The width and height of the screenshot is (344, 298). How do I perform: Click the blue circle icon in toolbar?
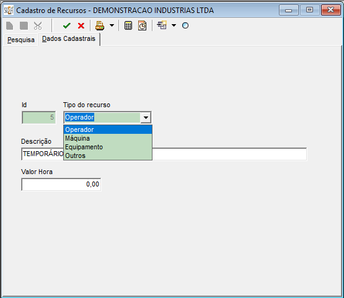click(x=185, y=25)
